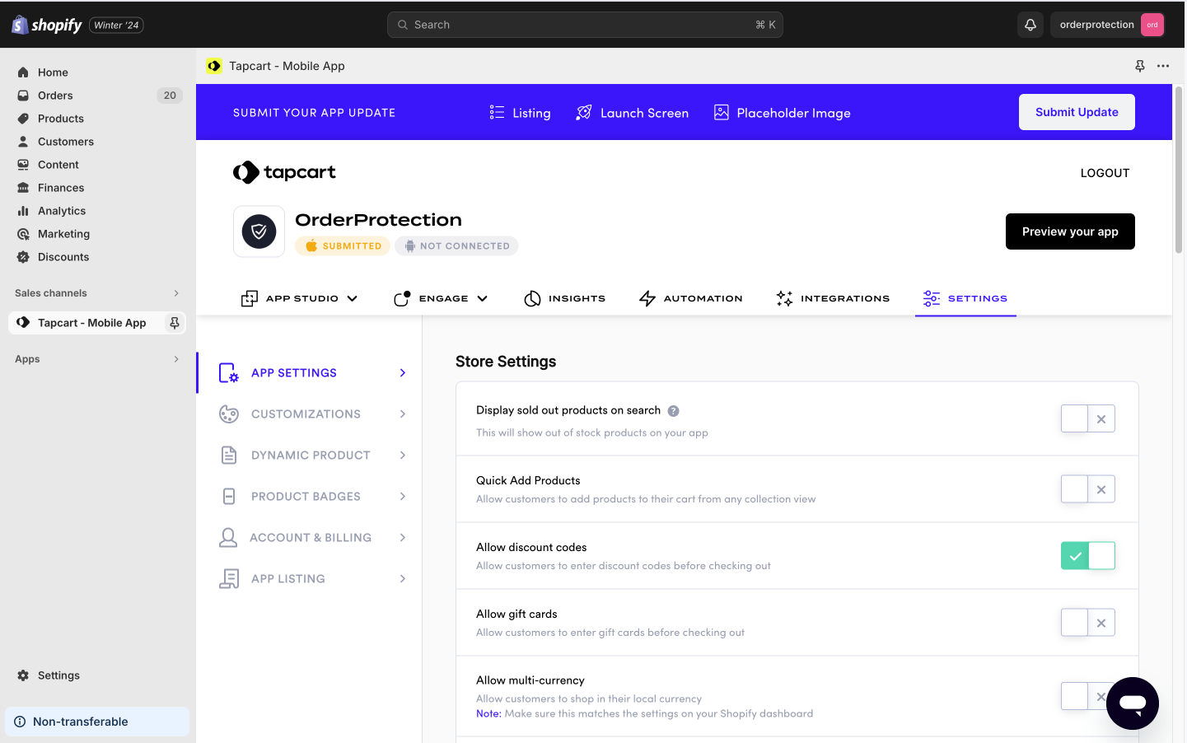Open the App Listing section
The width and height of the screenshot is (1187, 743).
312,579
